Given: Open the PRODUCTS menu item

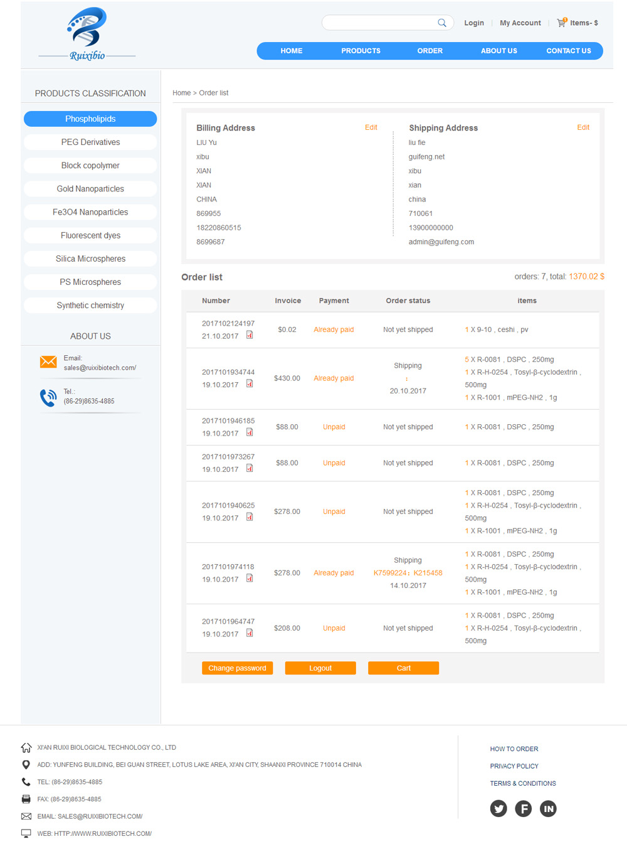Looking at the screenshot, I should click(361, 51).
